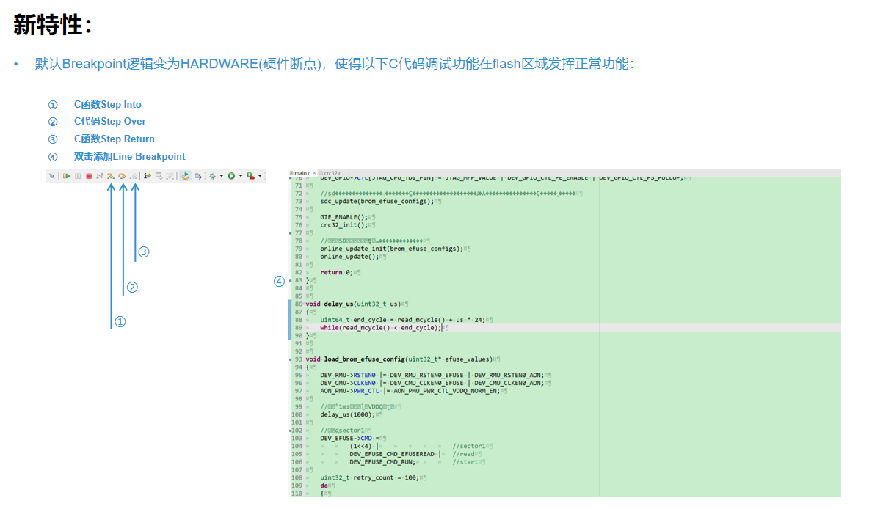Place cursor on the while(read_mcycle() line
Screen dimensions: 883x509
380,328
